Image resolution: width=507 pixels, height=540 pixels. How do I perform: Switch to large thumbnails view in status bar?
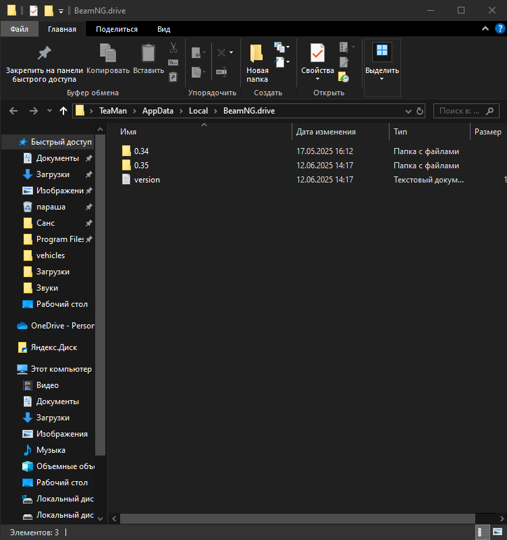point(498,533)
